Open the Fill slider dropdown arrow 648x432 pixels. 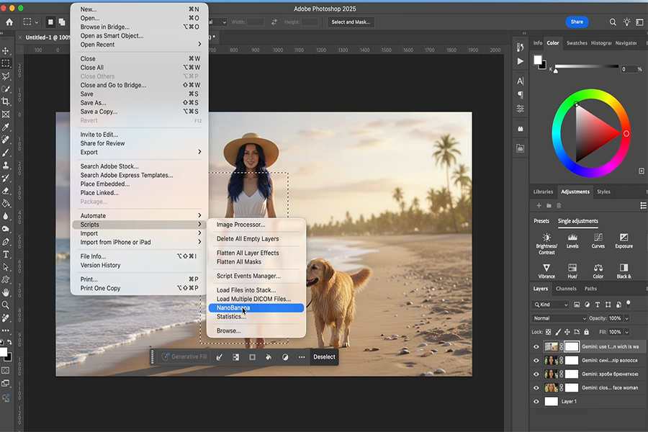tap(626, 332)
